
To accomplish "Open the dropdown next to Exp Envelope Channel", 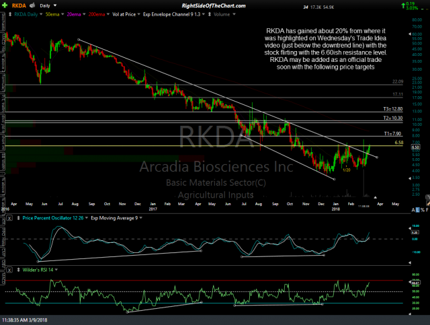I will pos(204,14).
